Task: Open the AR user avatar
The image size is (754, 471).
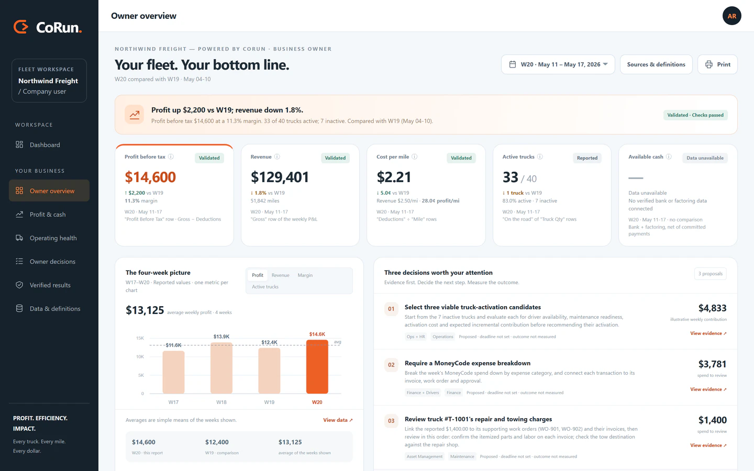Action: coord(731,16)
